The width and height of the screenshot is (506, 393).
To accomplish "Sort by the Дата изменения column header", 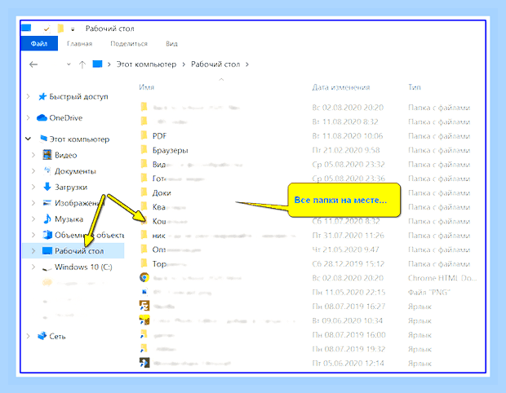I will click(341, 87).
